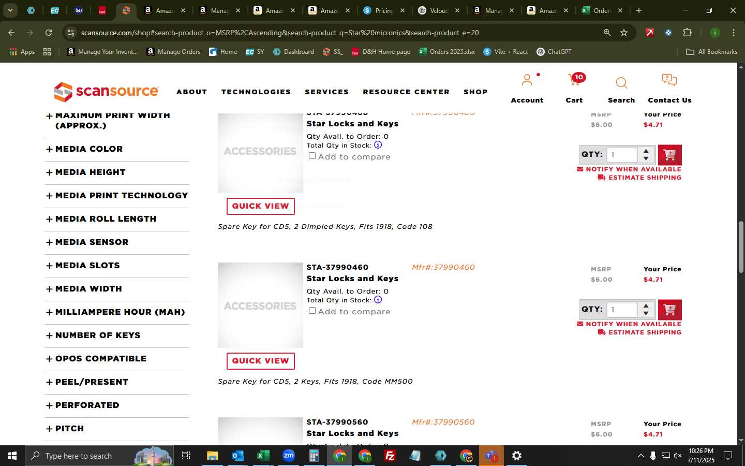Add the Code 108 spare key item to cart
Viewport: 745px width, 466px height.
[669, 155]
